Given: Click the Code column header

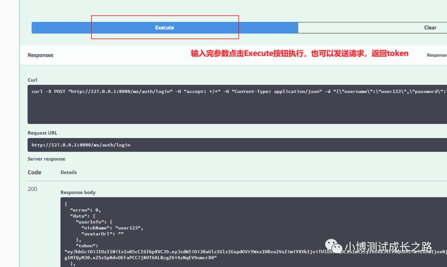Looking at the screenshot, I should tap(34, 172).
